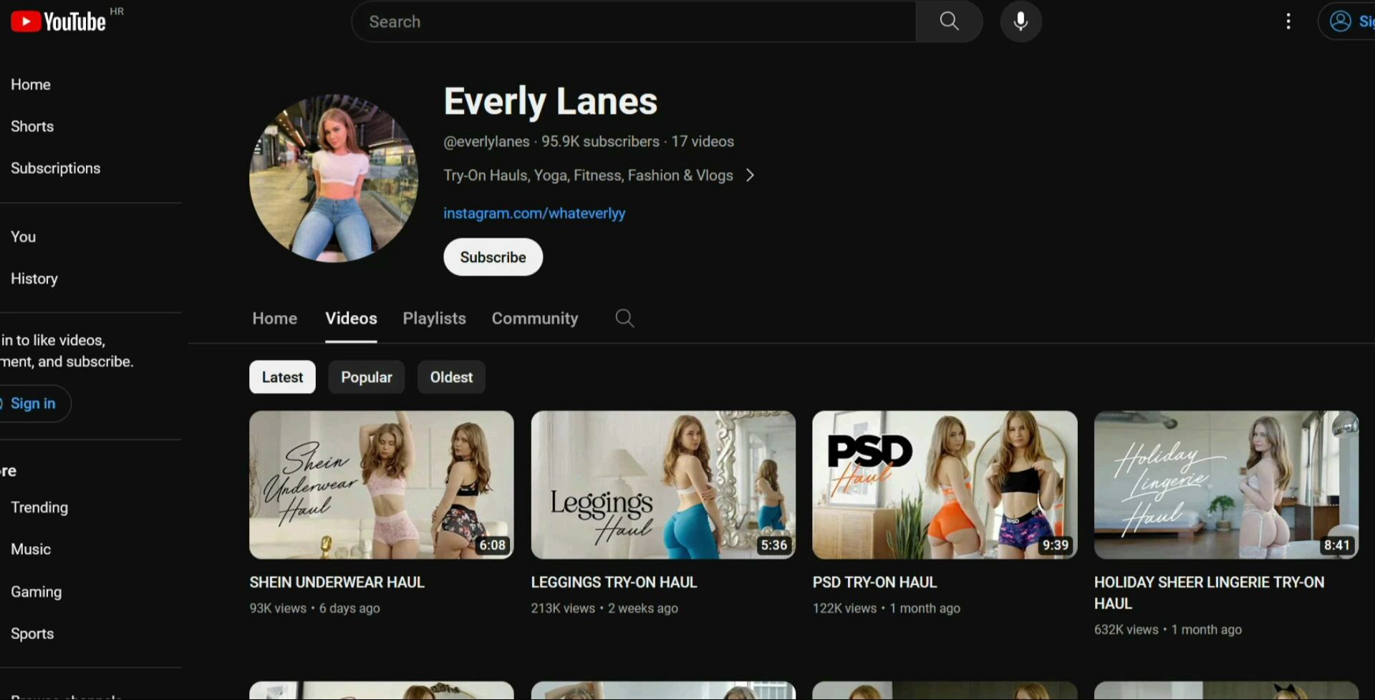Switch to Playlists tab
1375x700 pixels.
434,319
